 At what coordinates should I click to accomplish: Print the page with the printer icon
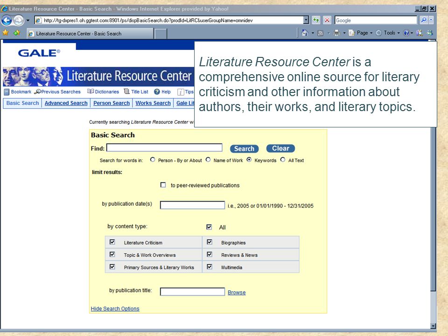tap(336, 33)
